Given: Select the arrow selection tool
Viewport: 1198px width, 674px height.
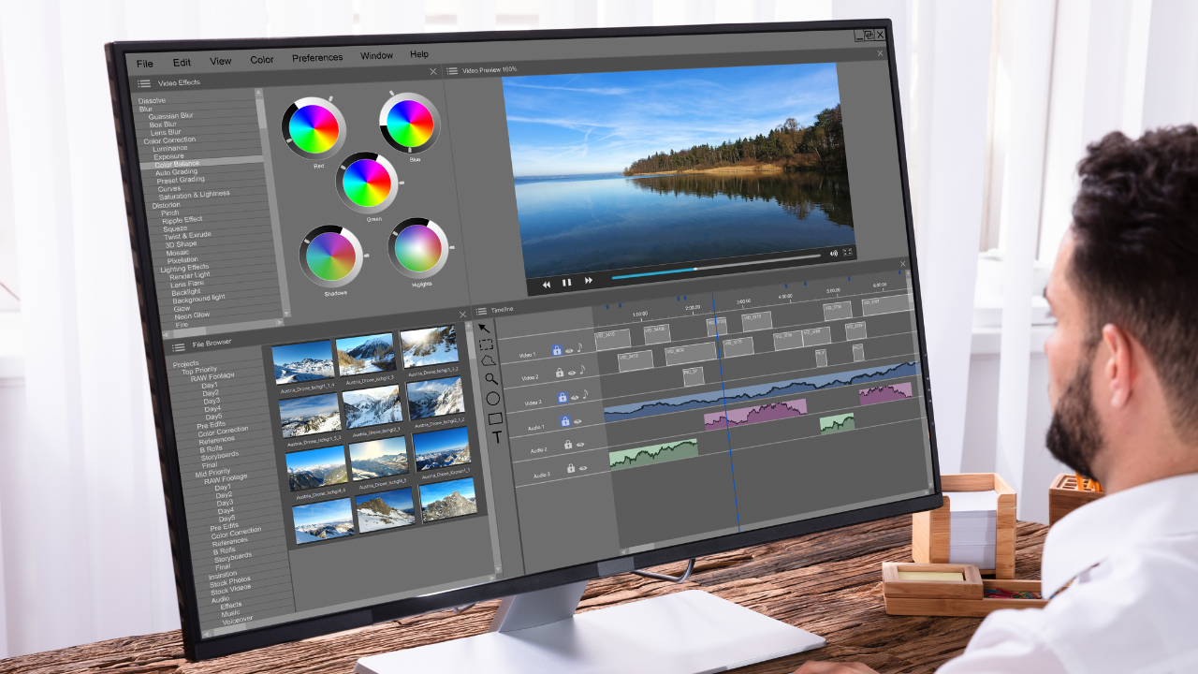Looking at the screenshot, I should tap(483, 328).
